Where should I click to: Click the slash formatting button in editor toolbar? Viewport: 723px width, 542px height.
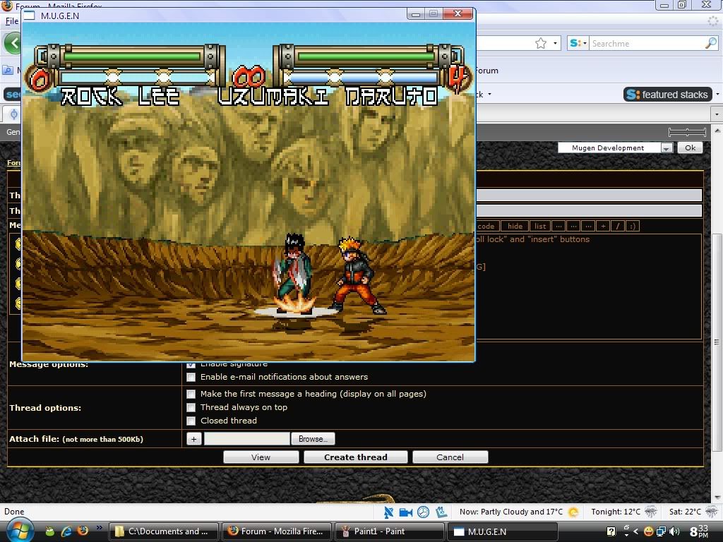617,226
